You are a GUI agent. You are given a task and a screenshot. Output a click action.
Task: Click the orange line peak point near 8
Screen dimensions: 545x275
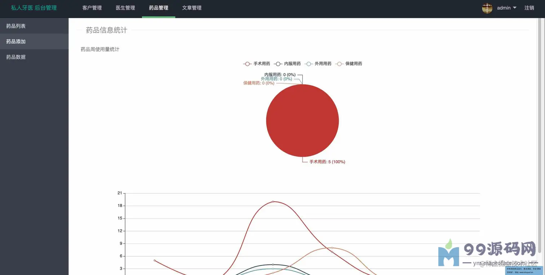pos(332,248)
